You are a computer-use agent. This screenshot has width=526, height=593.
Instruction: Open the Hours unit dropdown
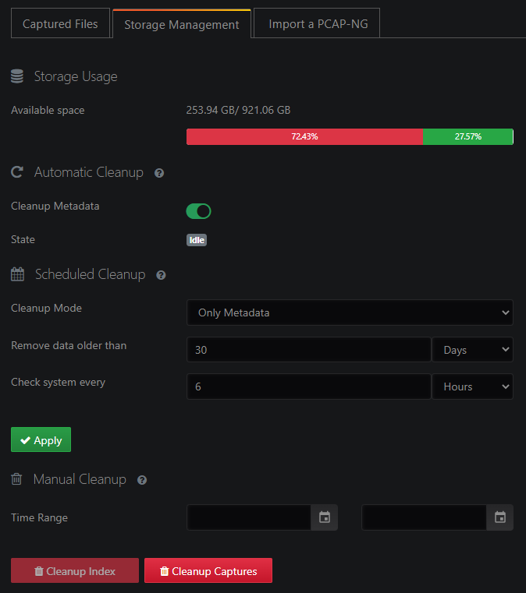pos(472,387)
